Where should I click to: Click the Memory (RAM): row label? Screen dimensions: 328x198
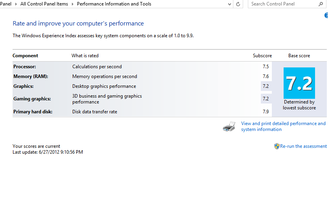tap(31, 76)
